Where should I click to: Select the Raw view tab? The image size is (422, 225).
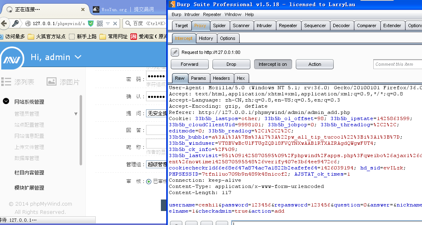click(179, 78)
